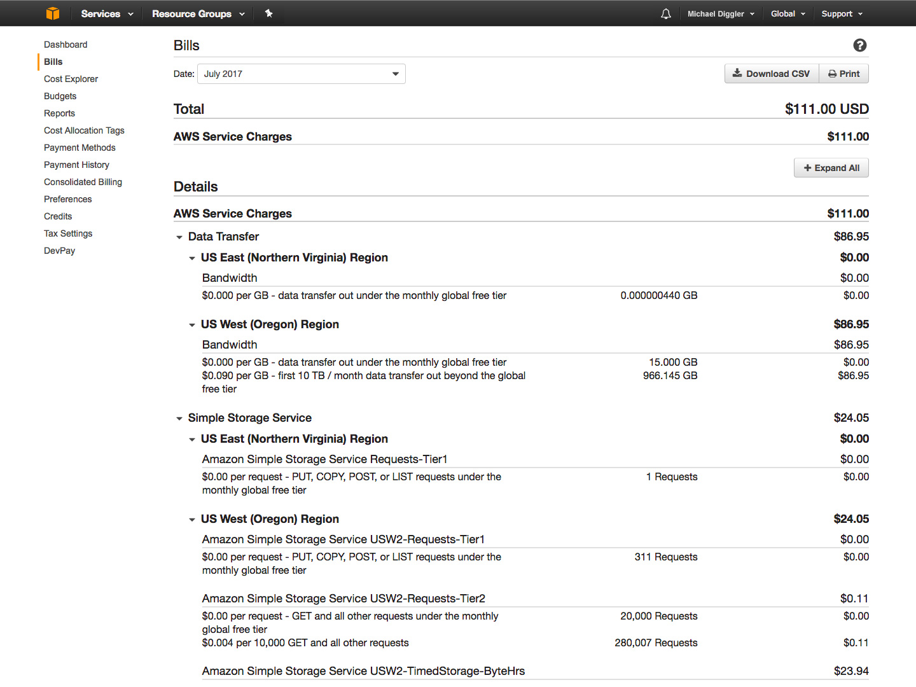Click the Expand All button
The image size is (916, 687).
click(831, 168)
